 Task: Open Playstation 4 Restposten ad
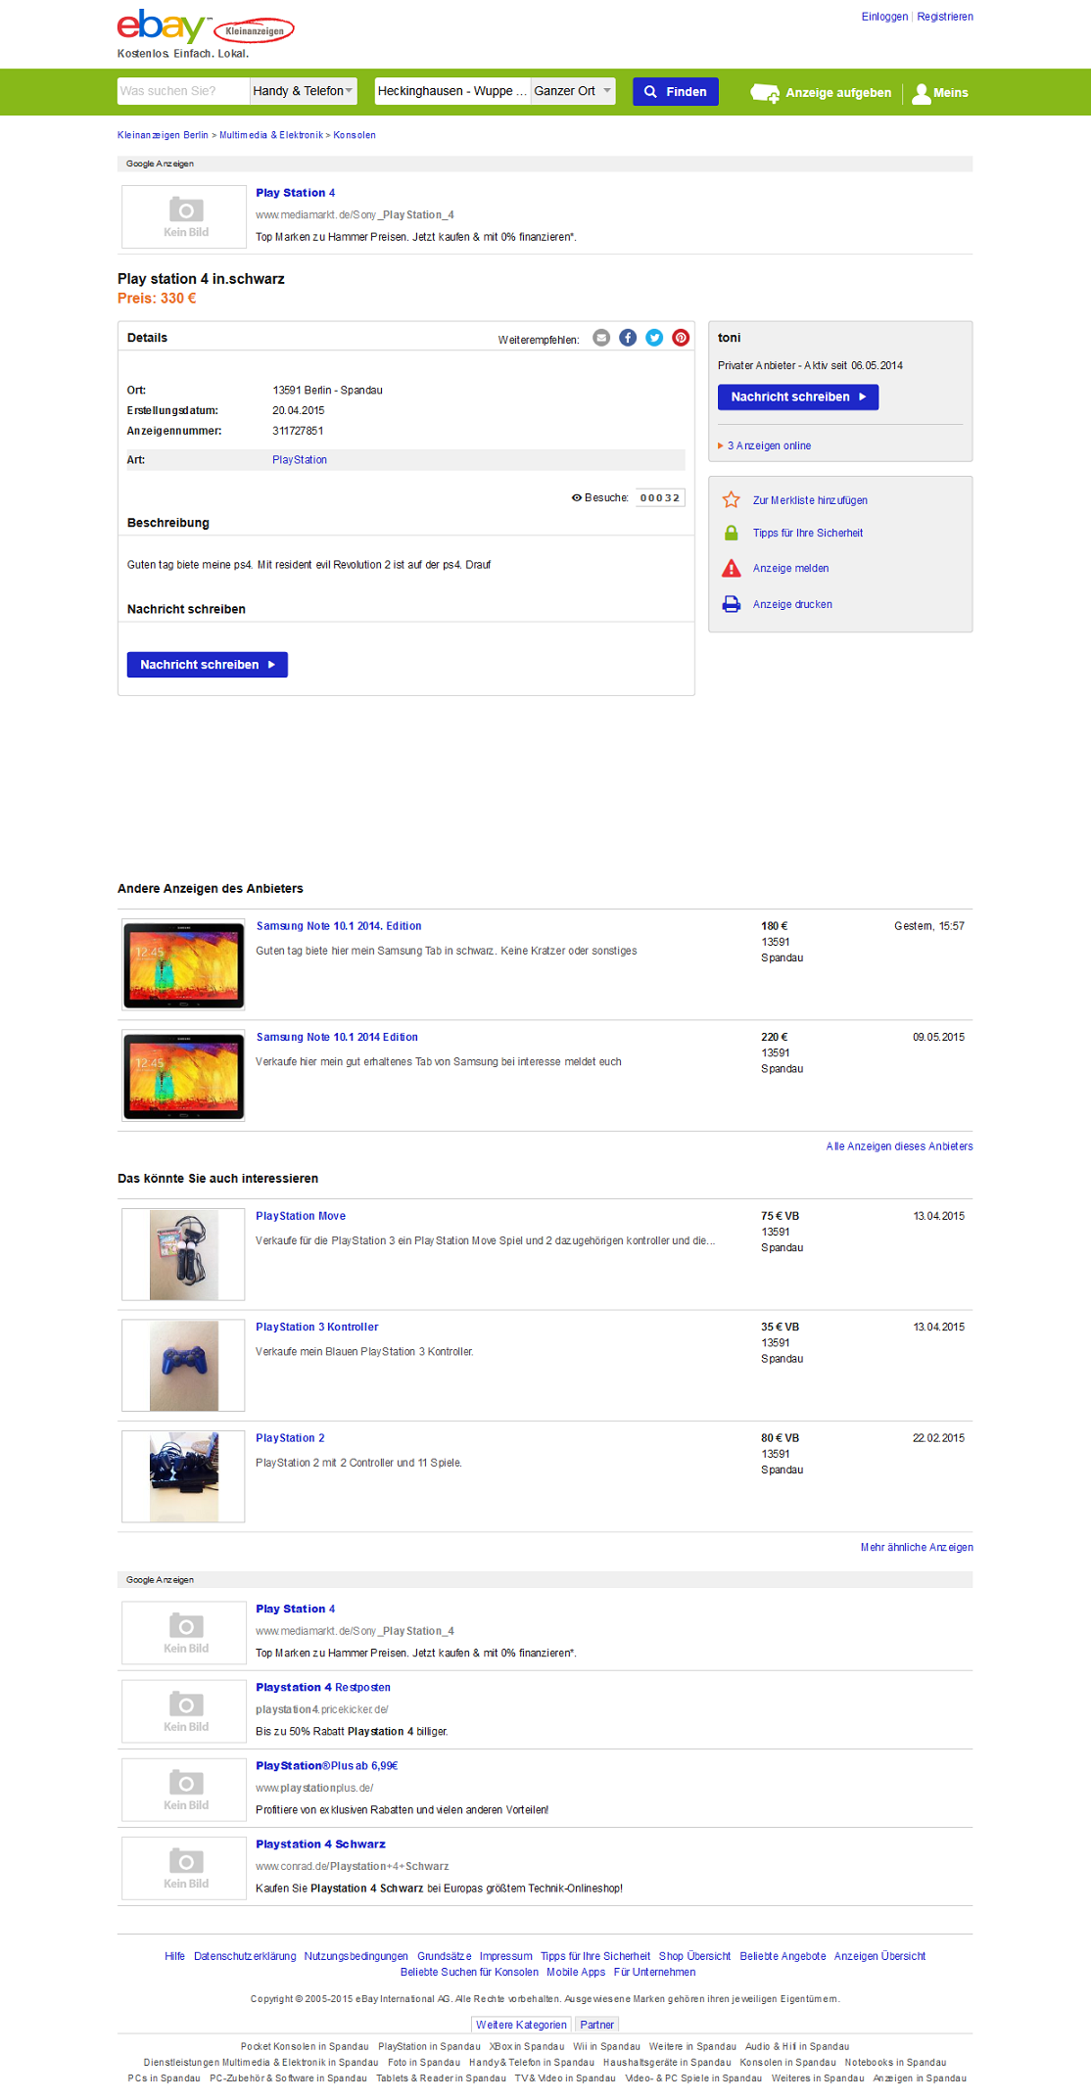323,1688
